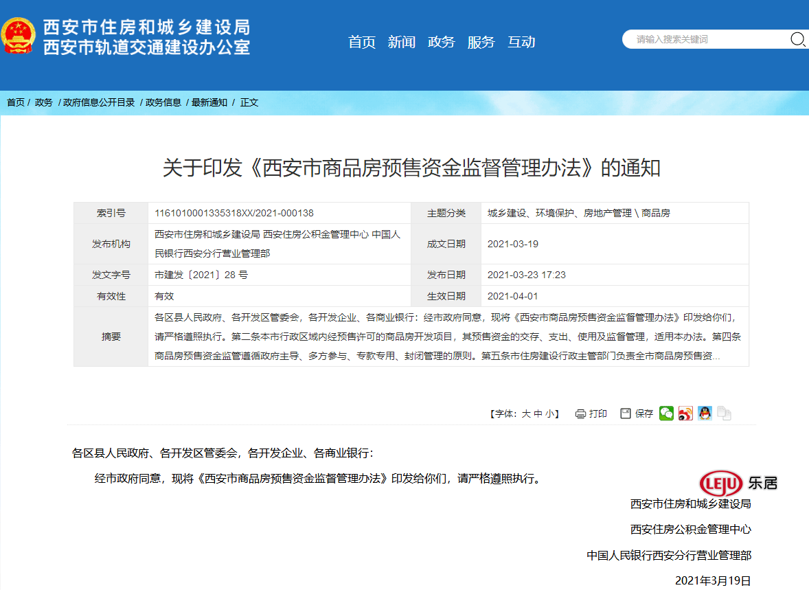The image size is (809, 590).
Task: Click the 正文 breadcrumb item
Action: [249, 102]
